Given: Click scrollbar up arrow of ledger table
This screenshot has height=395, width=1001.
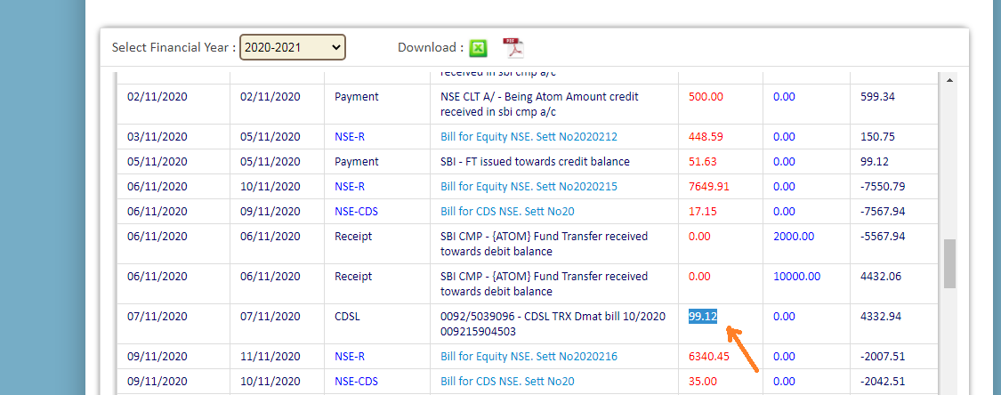Looking at the screenshot, I should (949, 80).
